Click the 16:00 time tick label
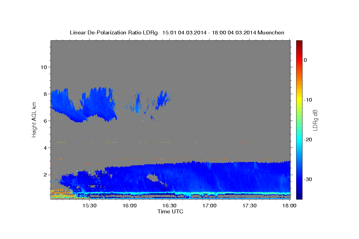359x239 pixels. tap(129, 206)
